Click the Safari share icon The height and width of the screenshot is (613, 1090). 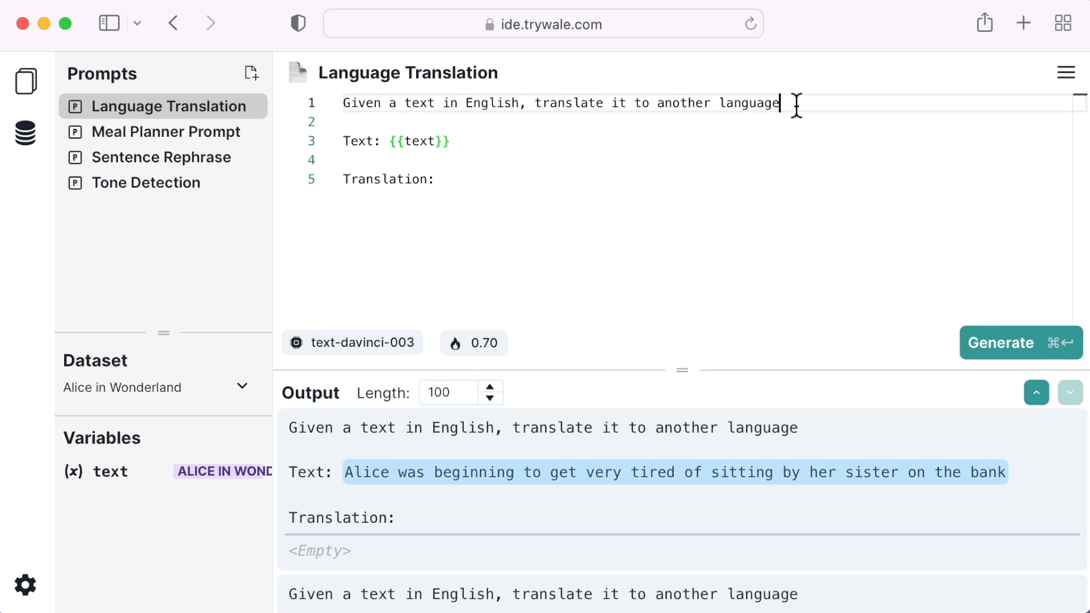[x=984, y=23]
